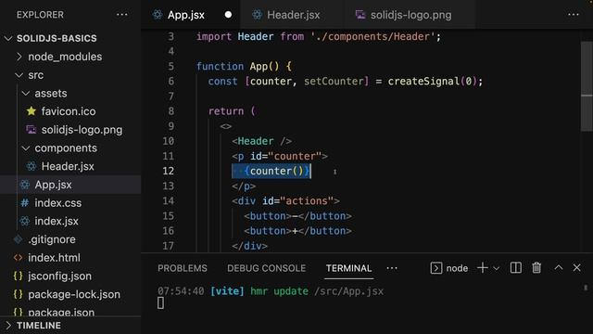Create a new terminal with plus icon
The image size is (593, 334).
(482, 268)
